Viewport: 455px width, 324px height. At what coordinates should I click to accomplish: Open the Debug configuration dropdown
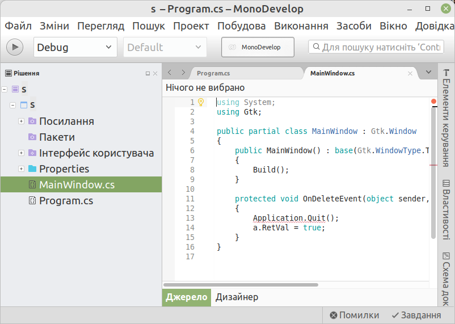[75, 47]
